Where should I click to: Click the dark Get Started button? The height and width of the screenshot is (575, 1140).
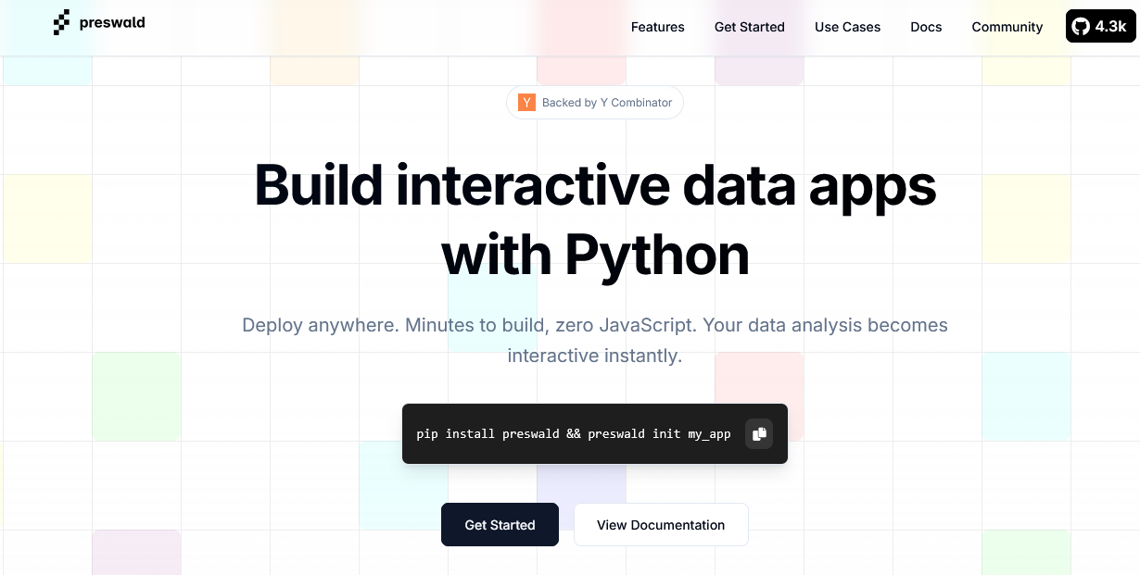coord(500,525)
